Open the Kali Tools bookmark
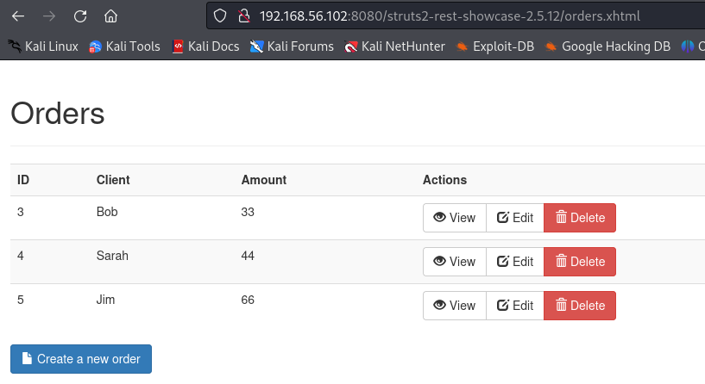 tap(124, 46)
